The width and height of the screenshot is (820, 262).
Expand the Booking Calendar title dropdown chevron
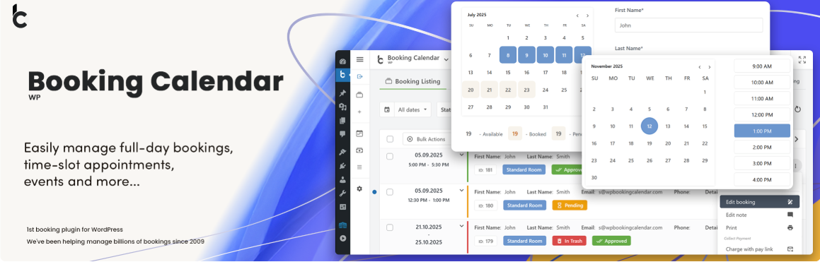tap(446, 59)
